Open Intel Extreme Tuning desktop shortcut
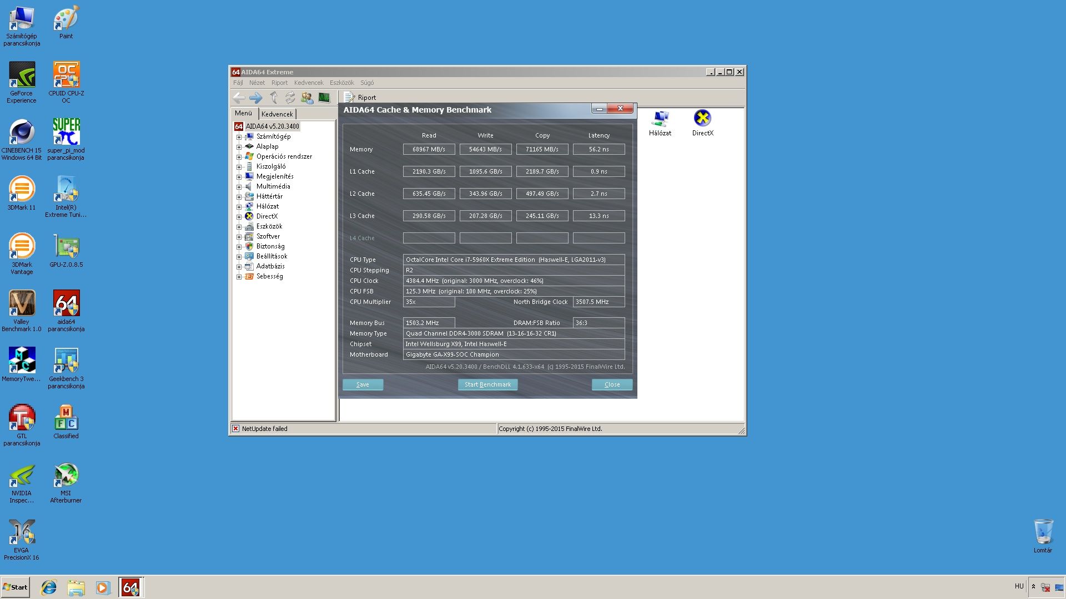Viewport: 1066px width, 599px height. 66,197
